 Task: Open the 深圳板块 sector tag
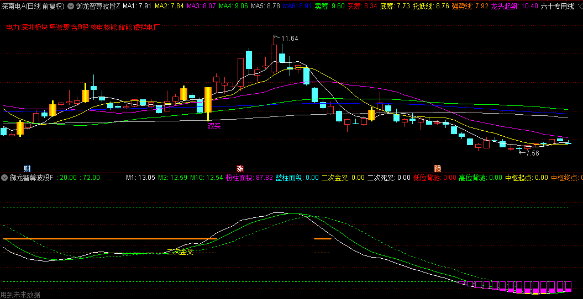click(x=34, y=27)
